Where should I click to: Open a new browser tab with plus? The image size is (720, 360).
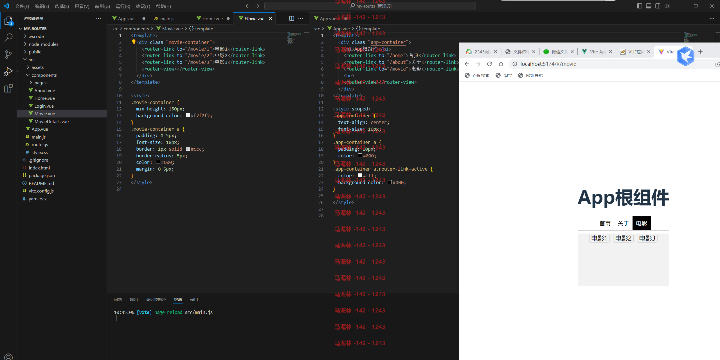[700, 52]
